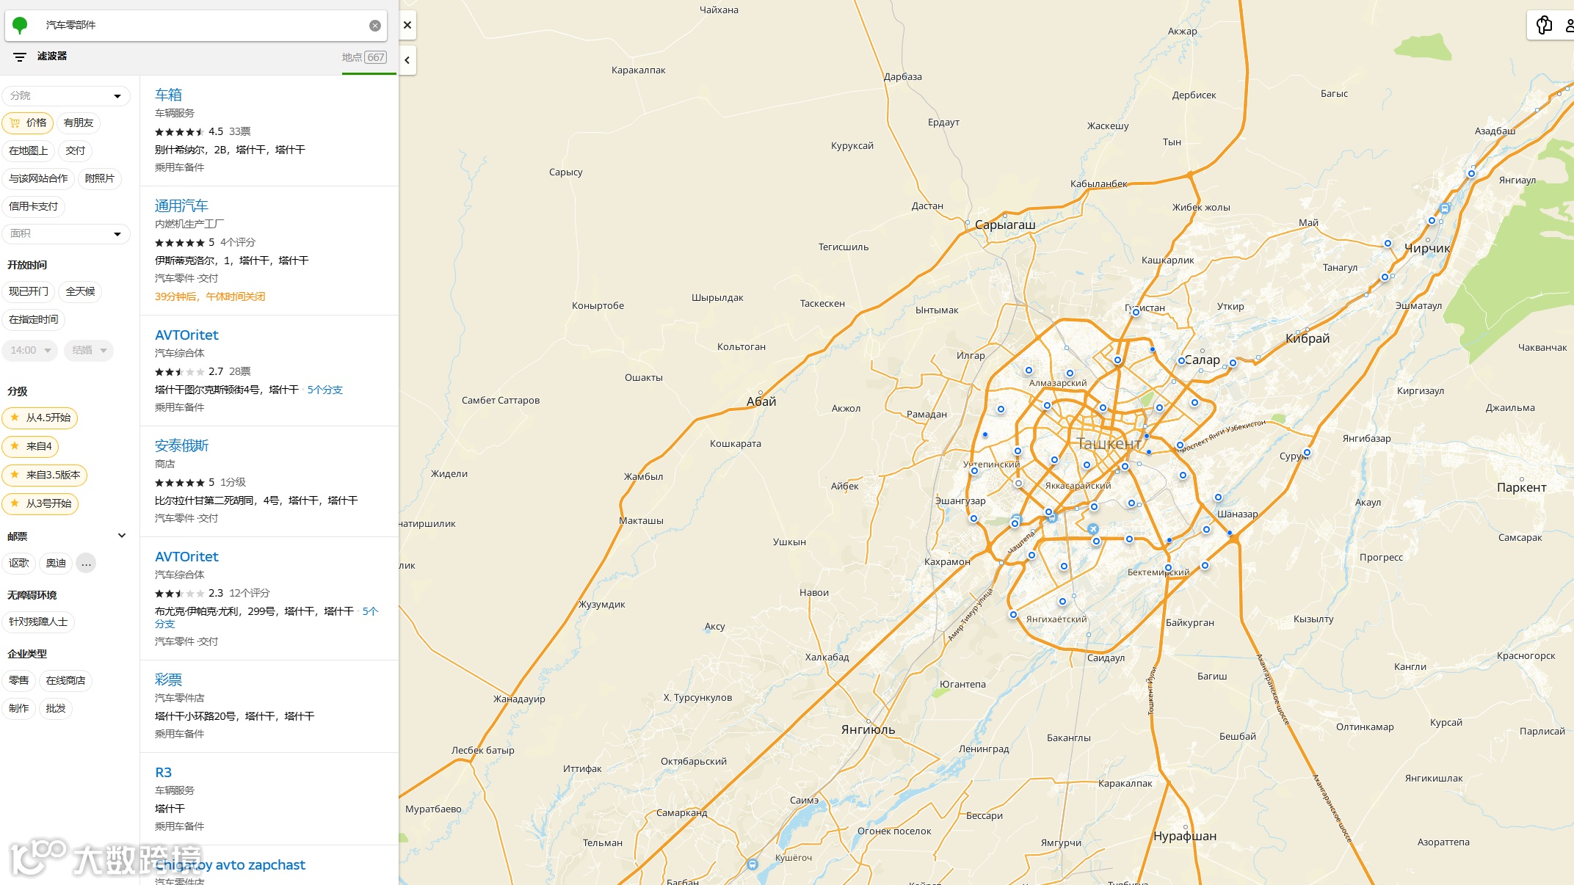Close search results with the X button

point(407,25)
